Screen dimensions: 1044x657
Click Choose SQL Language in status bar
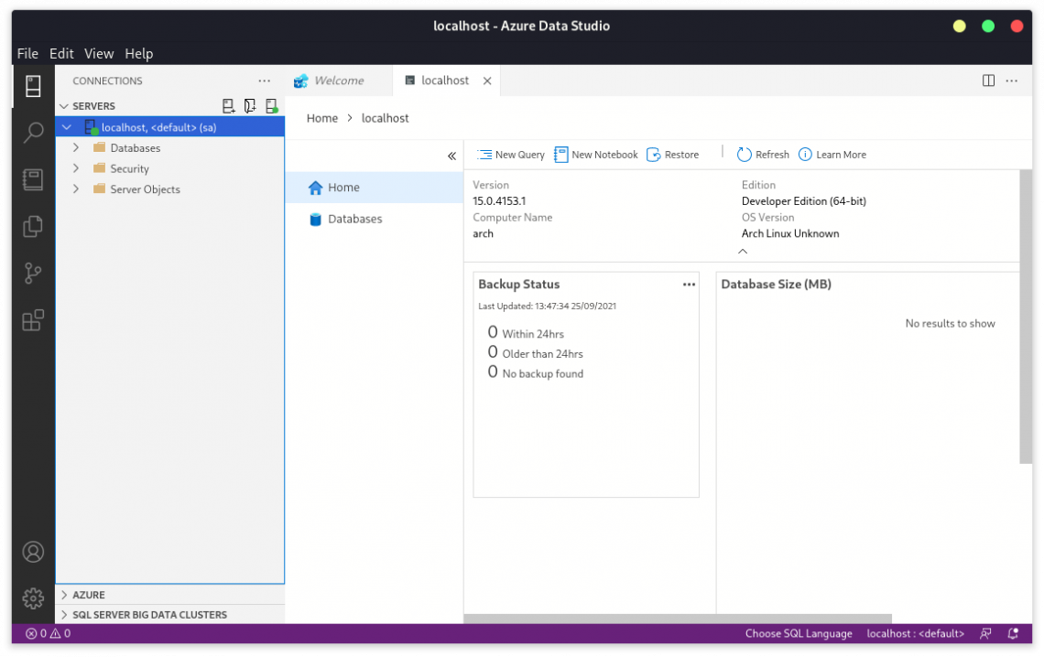[x=798, y=633]
